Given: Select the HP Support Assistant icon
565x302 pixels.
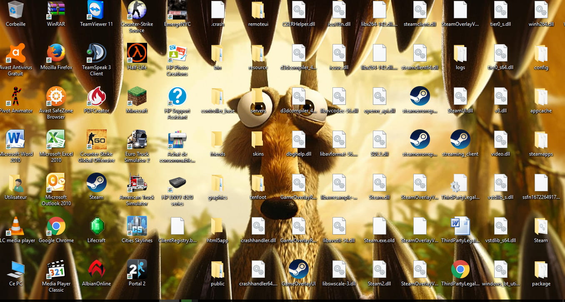Looking at the screenshot, I should [177, 96].
